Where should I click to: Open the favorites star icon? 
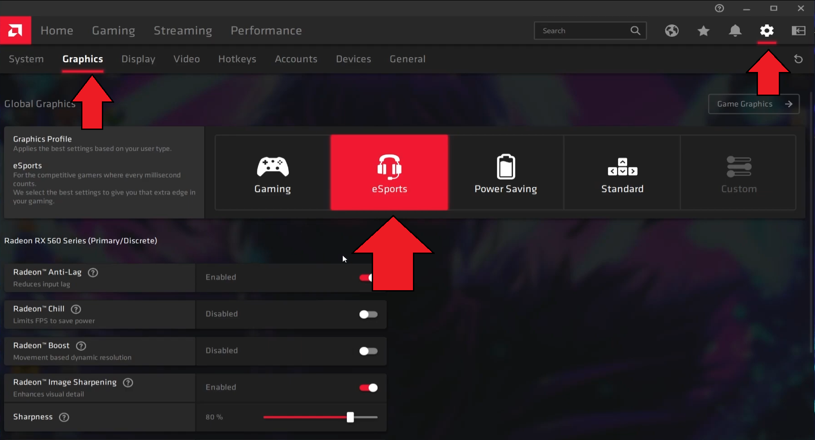704,30
